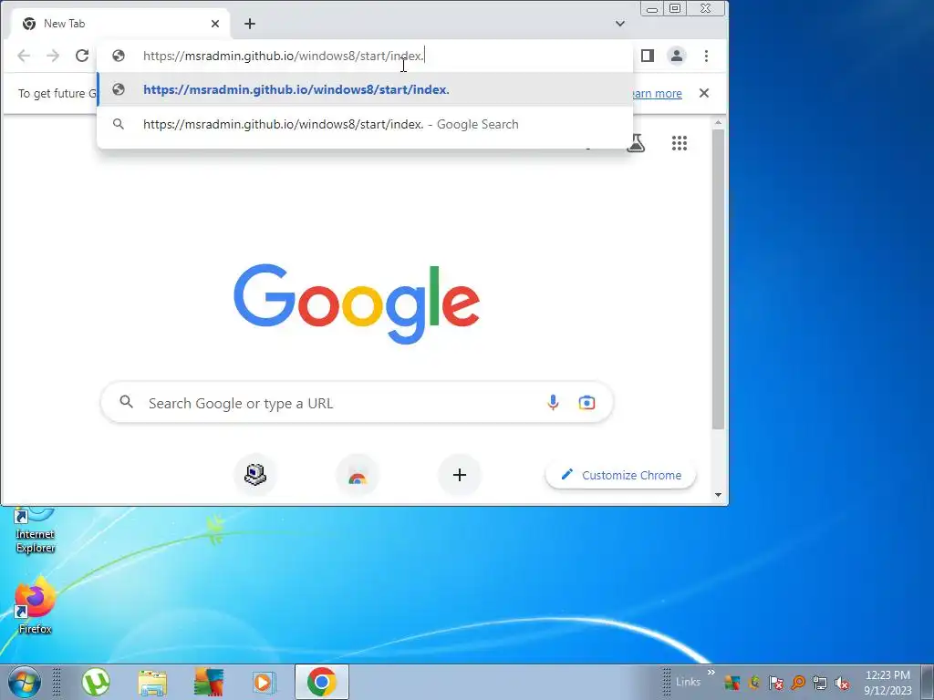Click the vertical scrollbar thumb
The width and height of the screenshot is (934, 700).
pyautogui.click(x=719, y=279)
